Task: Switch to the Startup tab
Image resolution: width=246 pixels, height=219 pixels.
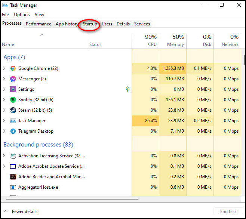Action: 90,24
